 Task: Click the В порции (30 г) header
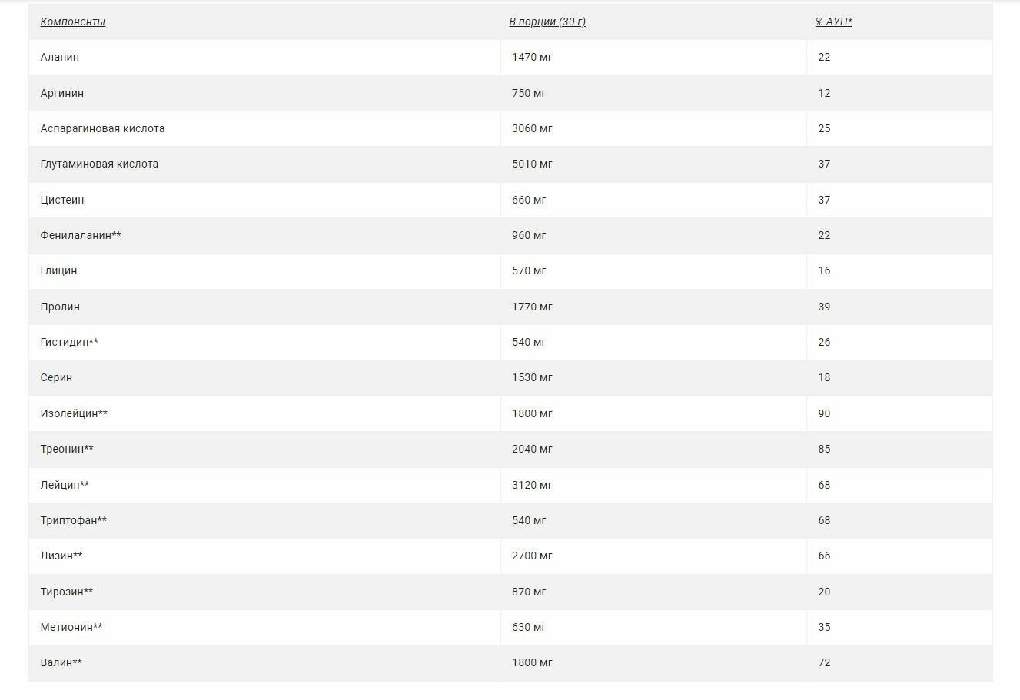point(547,22)
